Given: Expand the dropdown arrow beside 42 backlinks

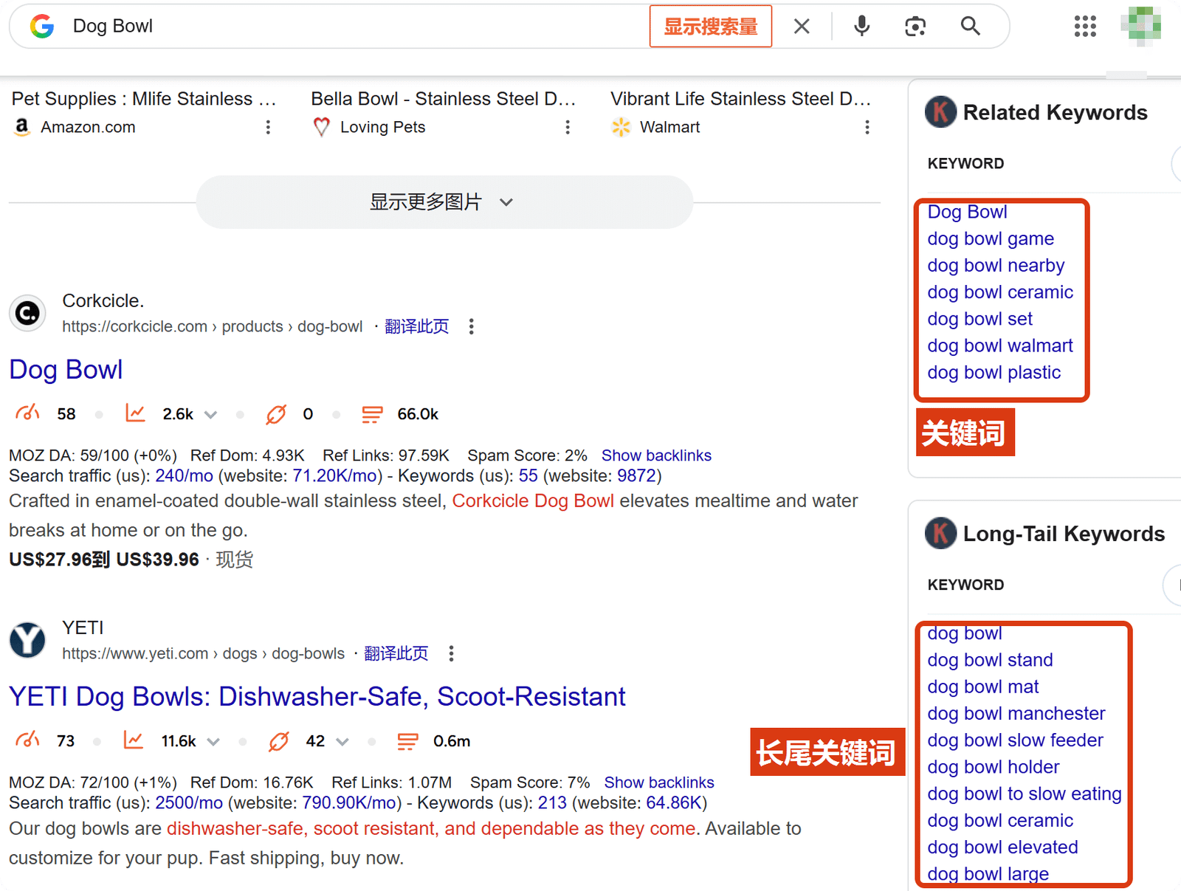Looking at the screenshot, I should [x=342, y=742].
